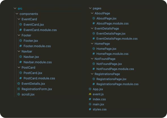Click the React icon beside Navbar.jsx
167x118 pixels.
coord(21,57)
